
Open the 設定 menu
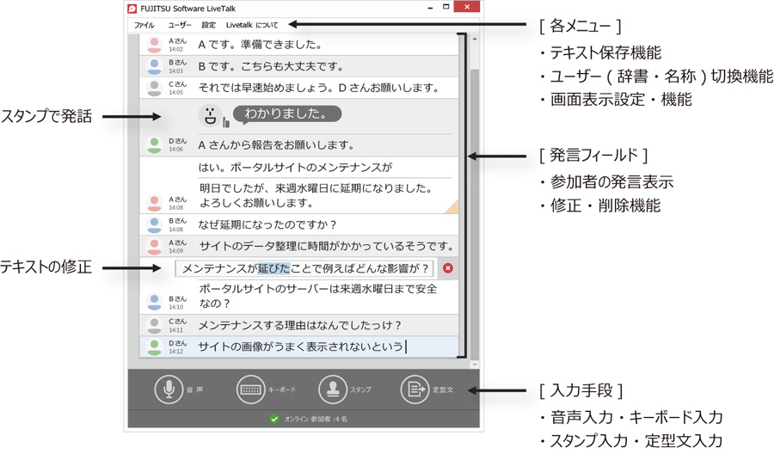tap(209, 26)
